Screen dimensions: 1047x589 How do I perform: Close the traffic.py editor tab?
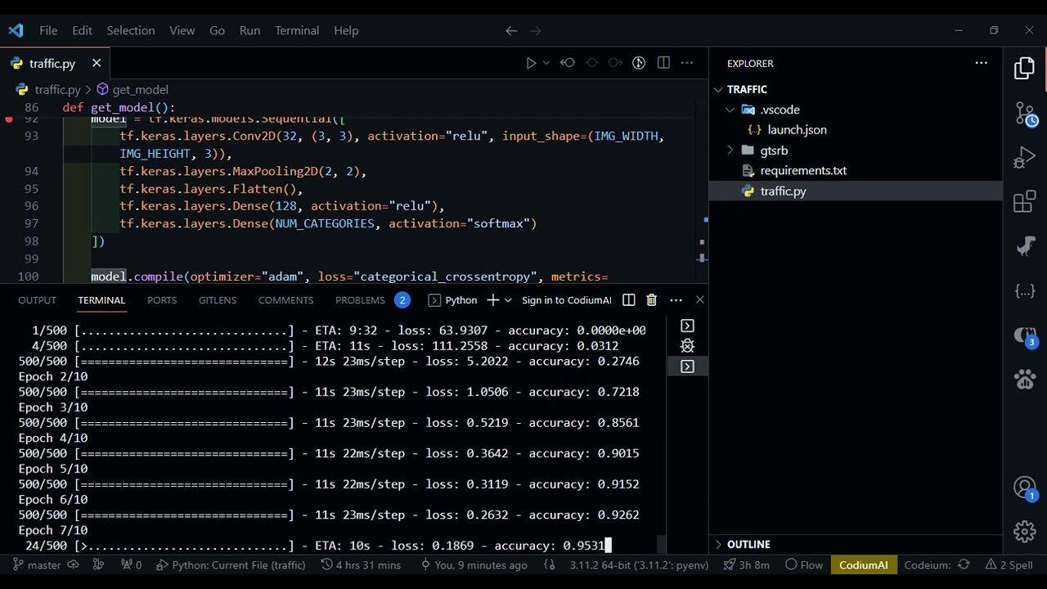coord(97,63)
